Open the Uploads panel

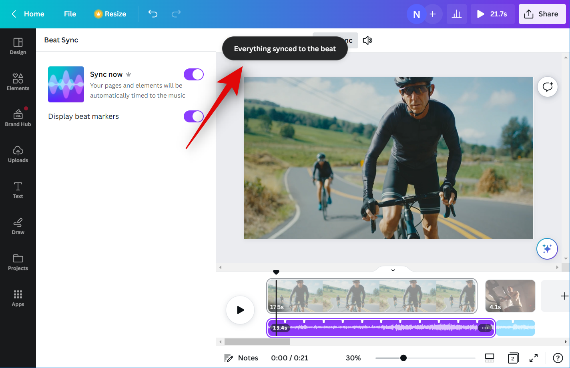pyautogui.click(x=18, y=154)
